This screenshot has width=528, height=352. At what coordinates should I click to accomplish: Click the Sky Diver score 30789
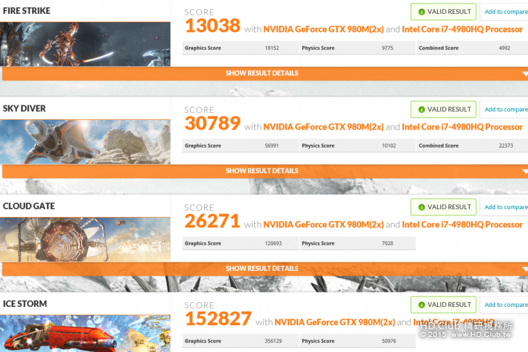[213, 123]
